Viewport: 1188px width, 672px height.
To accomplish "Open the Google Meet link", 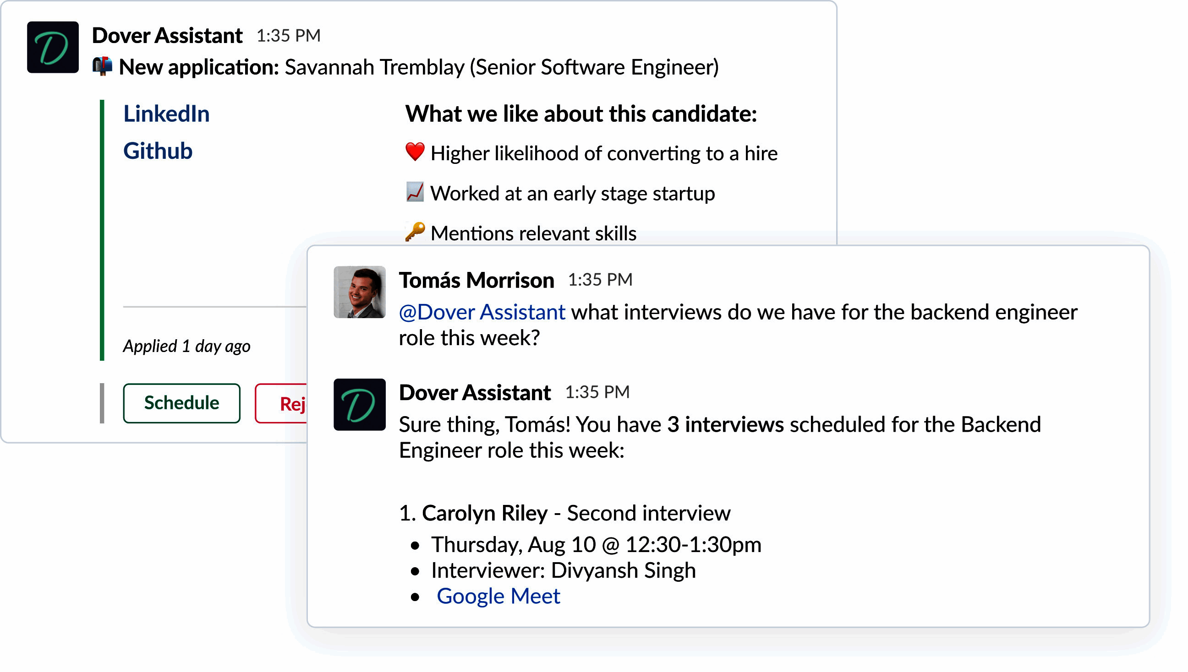I will [498, 596].
